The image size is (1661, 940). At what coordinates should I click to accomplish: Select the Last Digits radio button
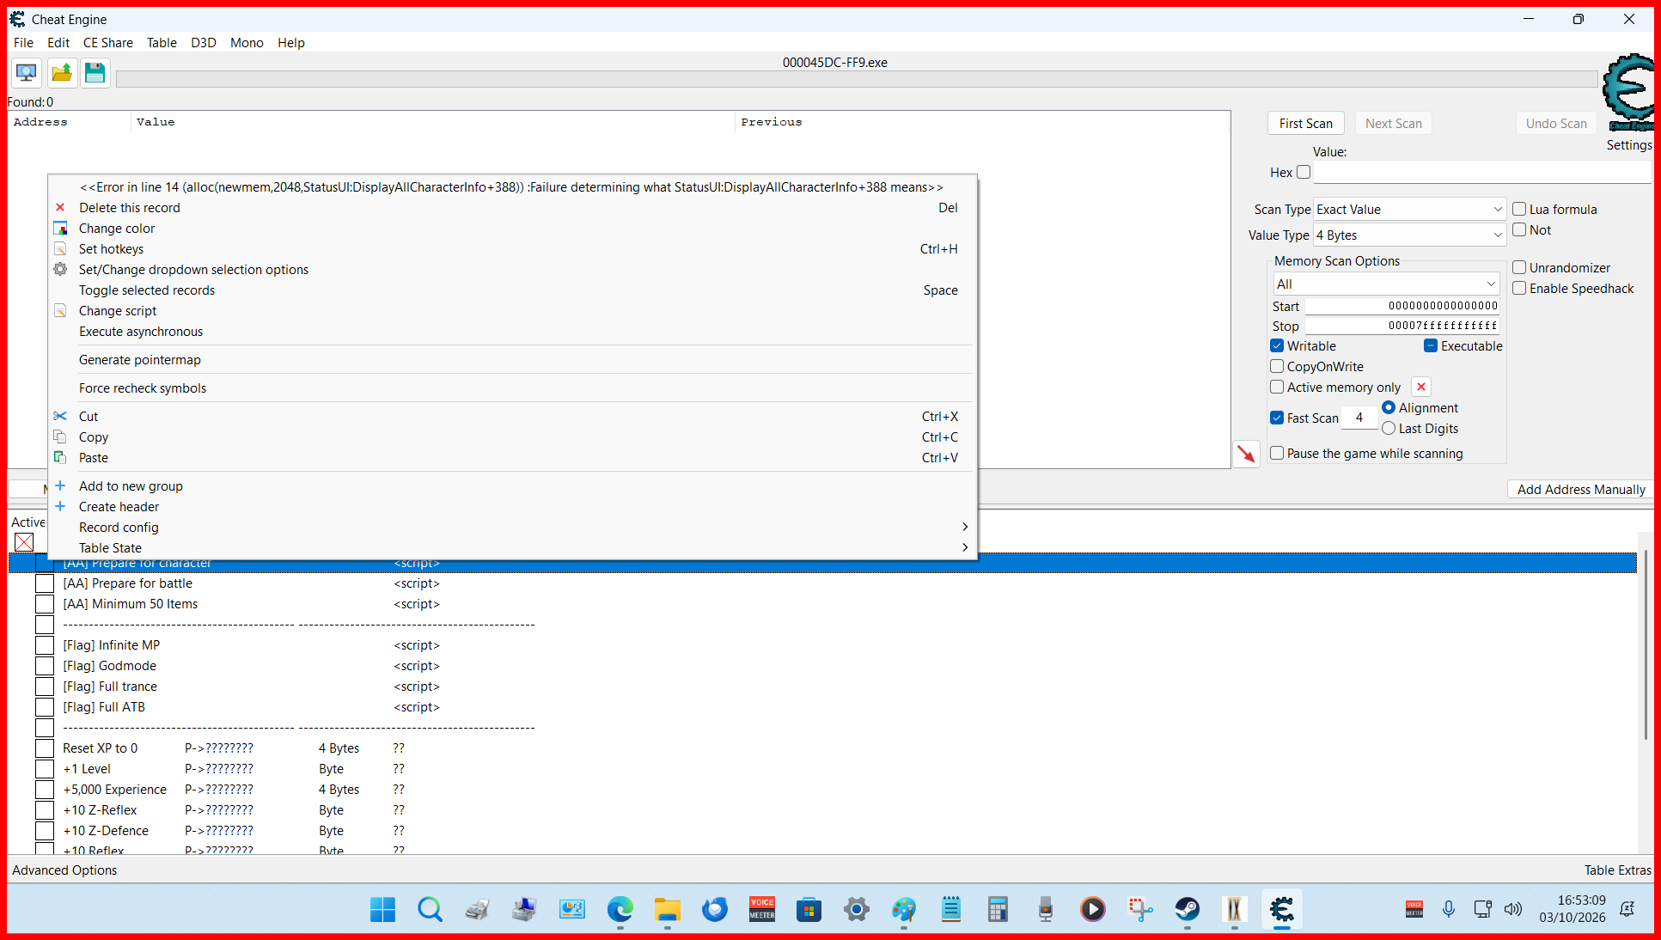1389,428
